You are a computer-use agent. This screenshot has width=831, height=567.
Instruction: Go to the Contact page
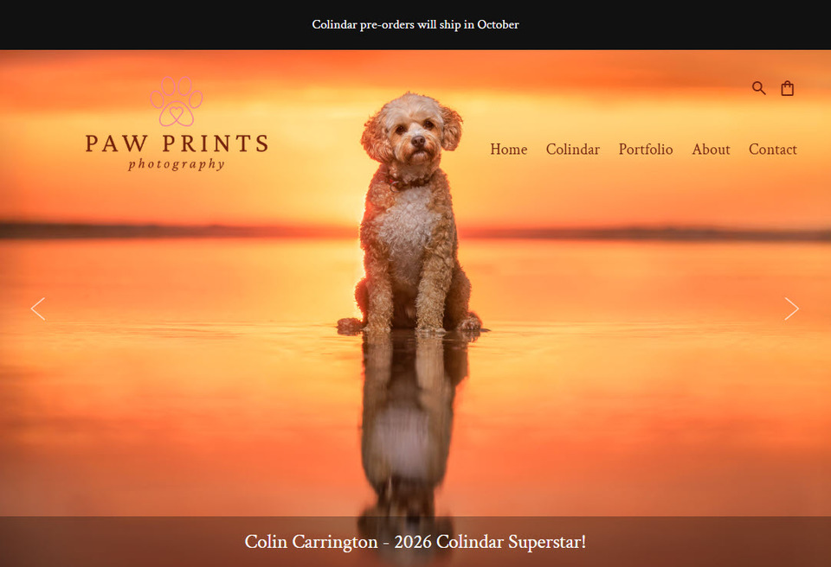pos(773,150)
